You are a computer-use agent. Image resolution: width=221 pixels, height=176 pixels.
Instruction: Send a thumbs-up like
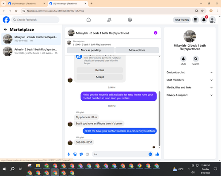pyautogui.click(x=157, y=154)
